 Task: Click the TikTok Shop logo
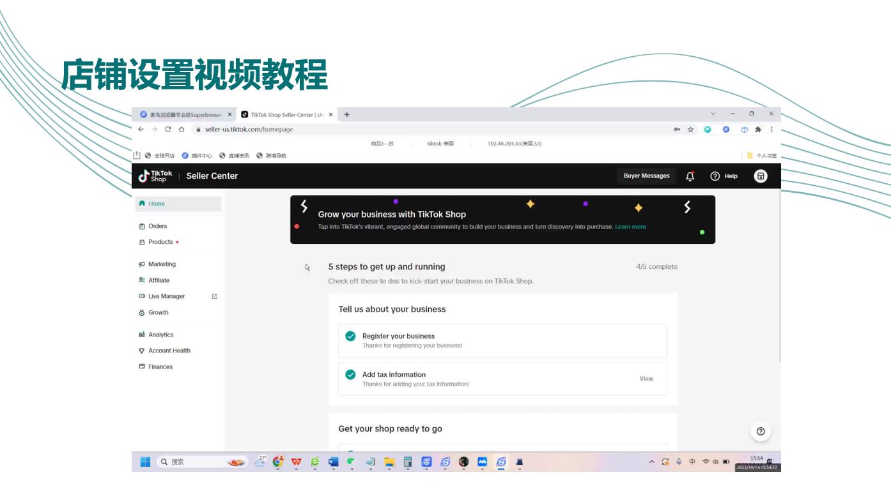155,176
